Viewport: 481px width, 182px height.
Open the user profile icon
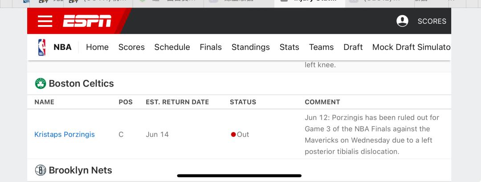click(402, 21)
